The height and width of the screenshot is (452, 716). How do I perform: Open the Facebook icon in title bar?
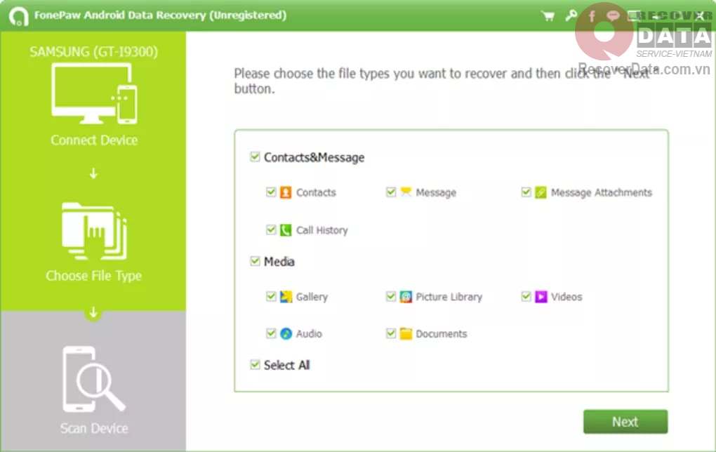point(592,16)
